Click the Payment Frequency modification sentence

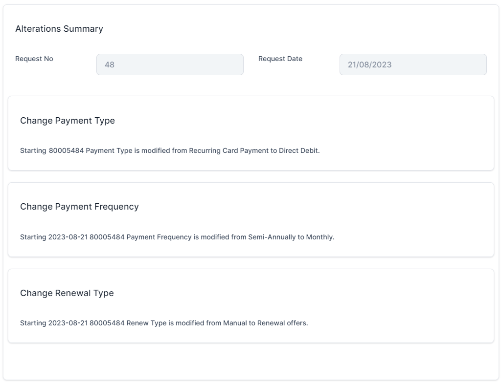tap(177, 237)
